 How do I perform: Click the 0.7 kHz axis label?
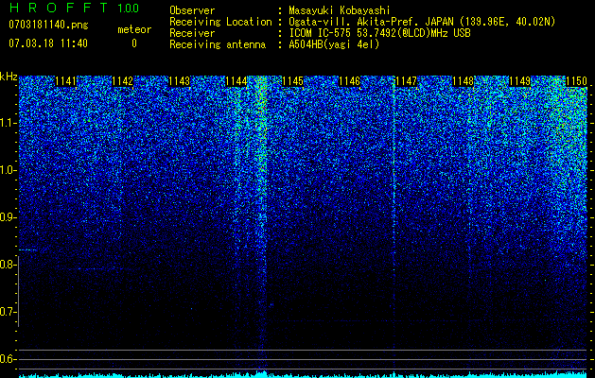tap(8, 312)
